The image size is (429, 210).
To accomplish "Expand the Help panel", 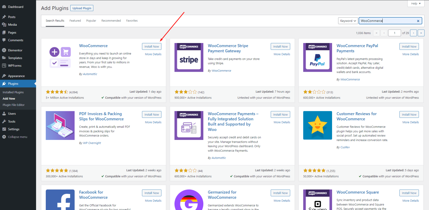I will click(416, 3).
